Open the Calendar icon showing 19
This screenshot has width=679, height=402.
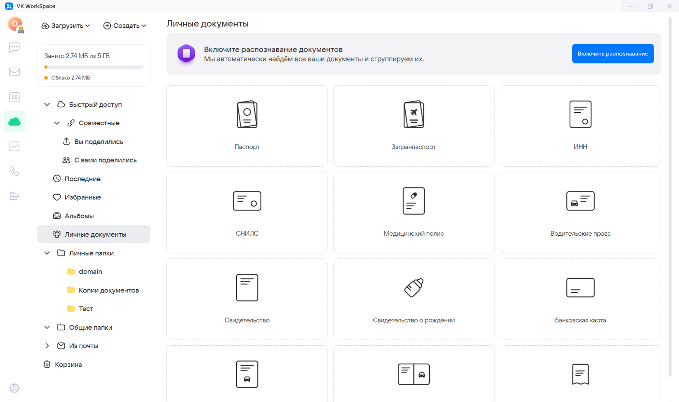(14, 97)
